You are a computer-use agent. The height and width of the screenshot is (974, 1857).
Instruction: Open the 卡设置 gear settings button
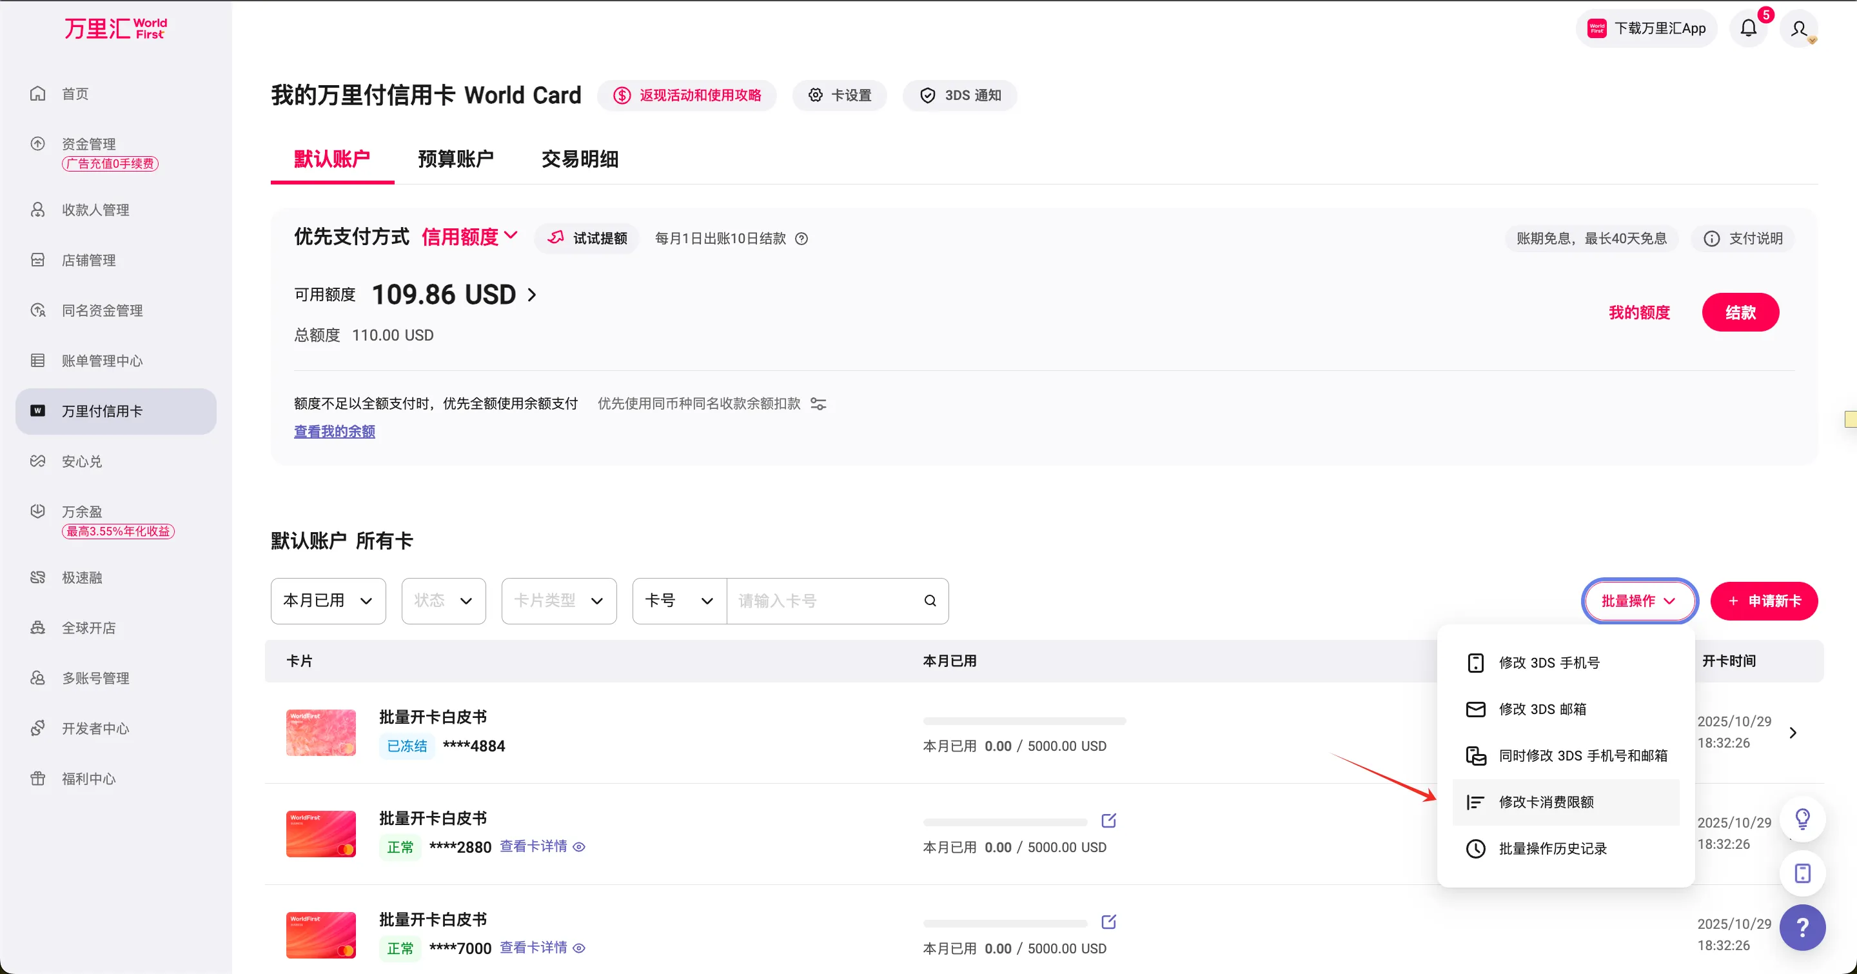pyautogui.click(x=839, y=94)
